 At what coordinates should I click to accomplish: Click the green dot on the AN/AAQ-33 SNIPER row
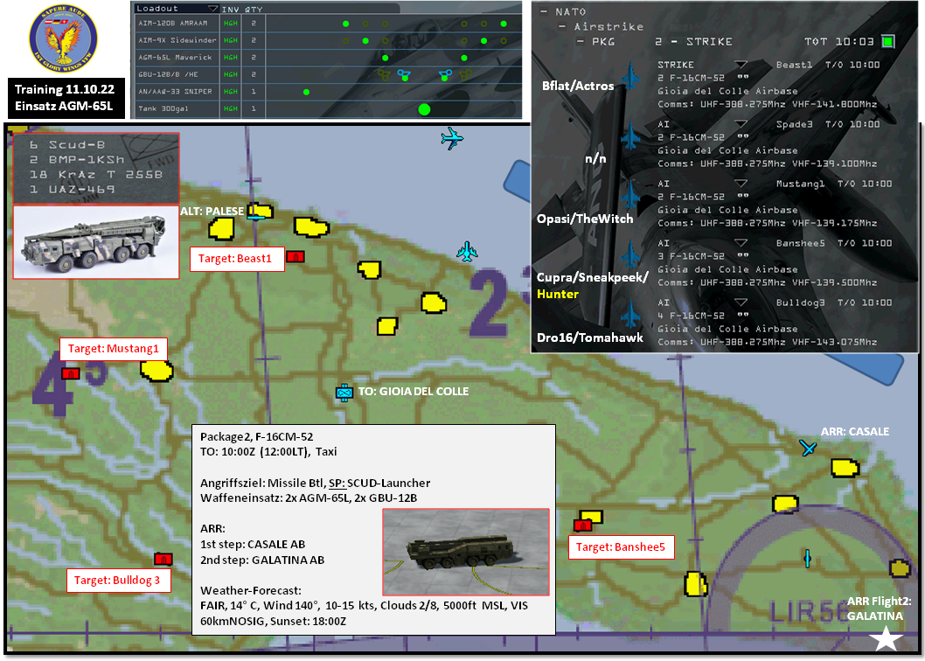[306, 92]
